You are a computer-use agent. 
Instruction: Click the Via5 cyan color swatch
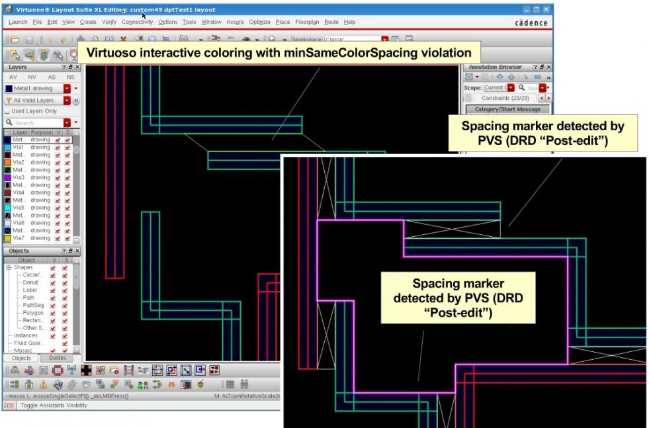pyautogui.click(x=7, y=208)
